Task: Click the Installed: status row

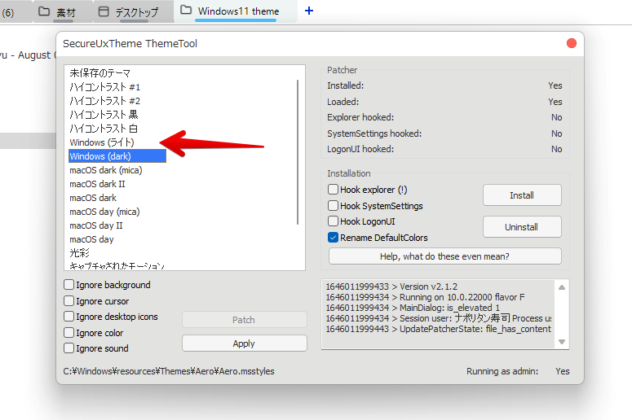Action: click(x=444, y=85)
